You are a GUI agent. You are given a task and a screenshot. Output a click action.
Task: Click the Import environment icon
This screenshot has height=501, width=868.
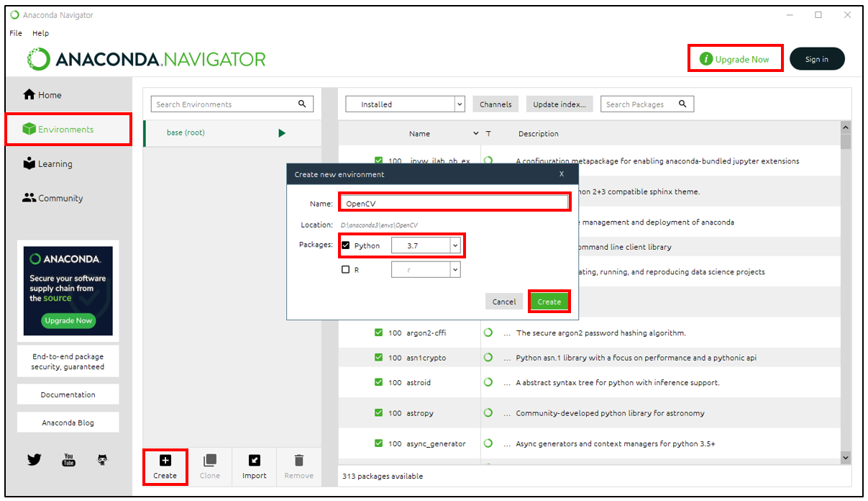click(x=255, y=460)
